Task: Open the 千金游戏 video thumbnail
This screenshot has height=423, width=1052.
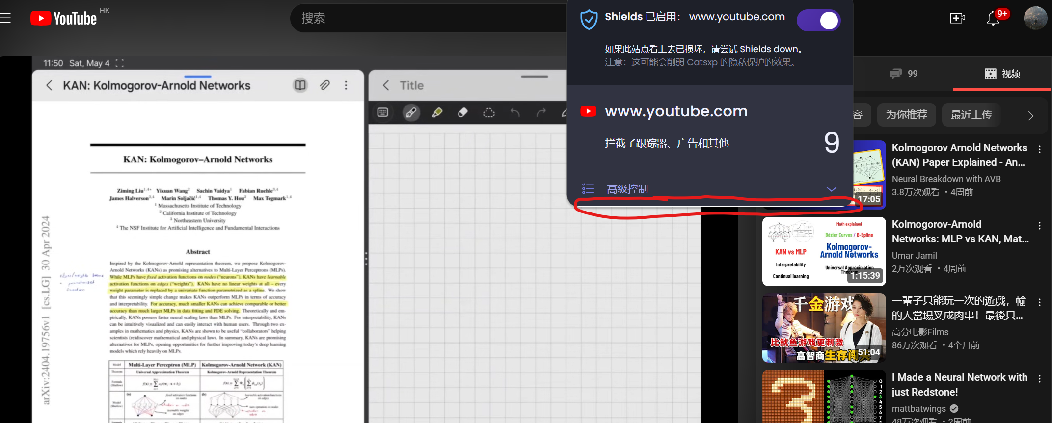Action: pos(824,328)
